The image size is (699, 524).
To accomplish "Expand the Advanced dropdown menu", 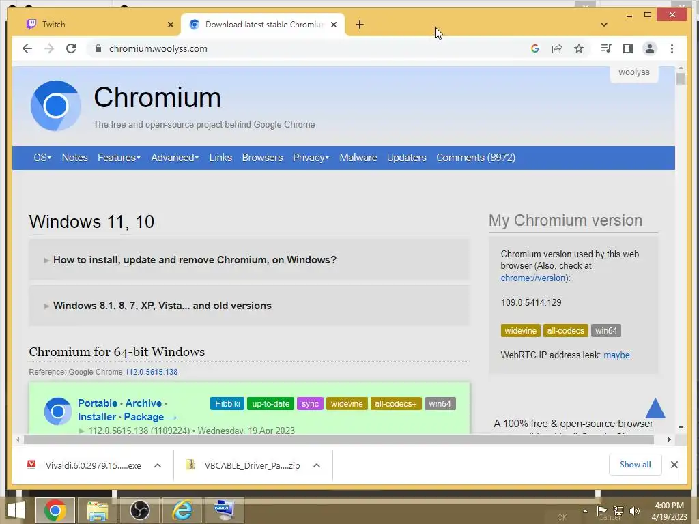I will 175,158.
